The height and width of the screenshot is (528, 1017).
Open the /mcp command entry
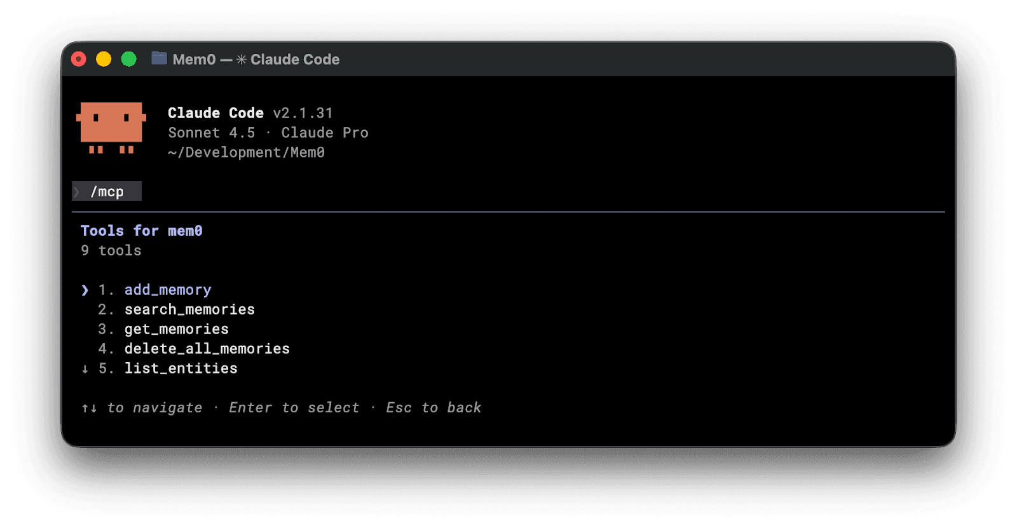[106, 191]
